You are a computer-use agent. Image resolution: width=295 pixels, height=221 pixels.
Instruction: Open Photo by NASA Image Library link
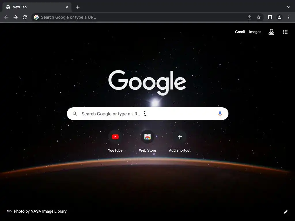point(40,211)
